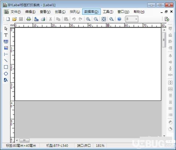The image size is (176, 150).
Task: Click the align bottom edges icon
Action: tap(170, 35)
